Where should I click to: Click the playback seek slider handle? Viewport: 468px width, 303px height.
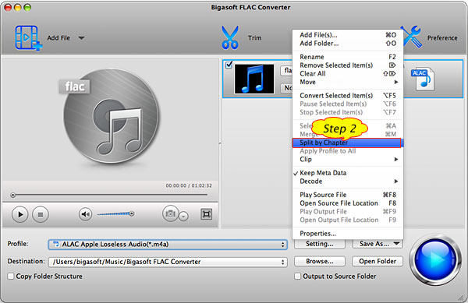pyautogui.click(x=12, y=196)
